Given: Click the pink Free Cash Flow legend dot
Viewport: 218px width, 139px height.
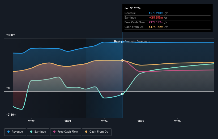Looking at the screenshot, I should [x=54, y=132].
